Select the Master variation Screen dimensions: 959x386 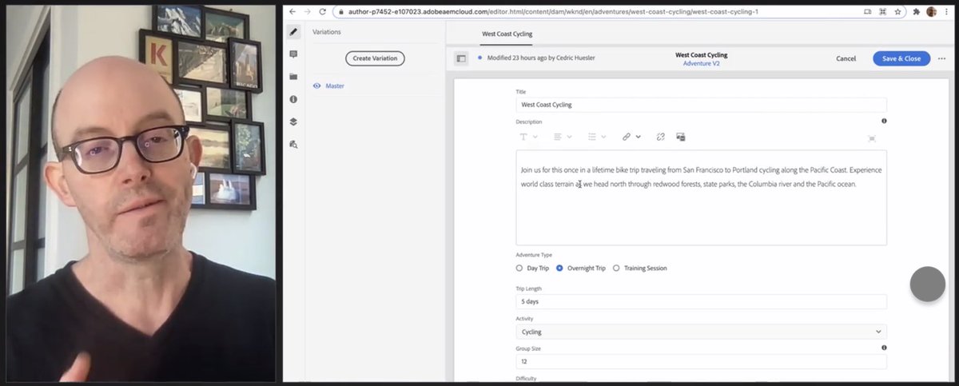(335, 86)
